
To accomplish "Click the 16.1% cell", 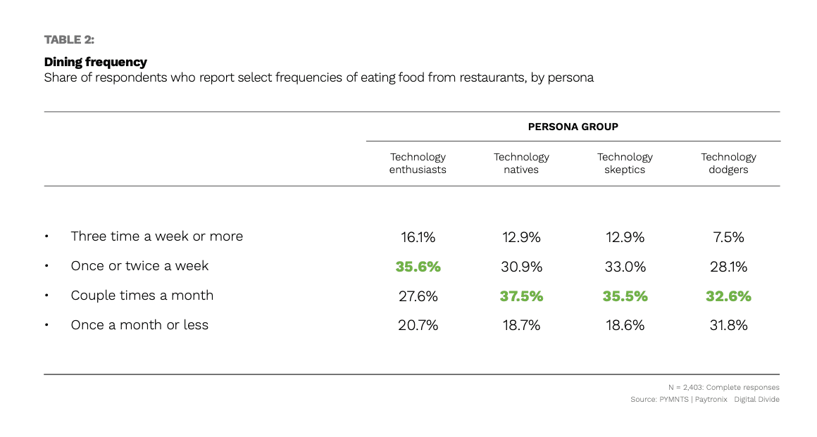I will (418, 237).
